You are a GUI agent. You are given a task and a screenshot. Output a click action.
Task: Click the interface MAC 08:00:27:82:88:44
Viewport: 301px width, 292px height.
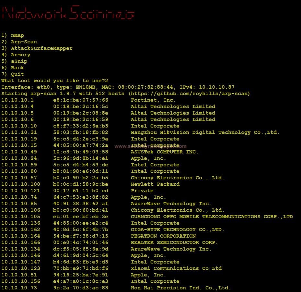point(145,87)
